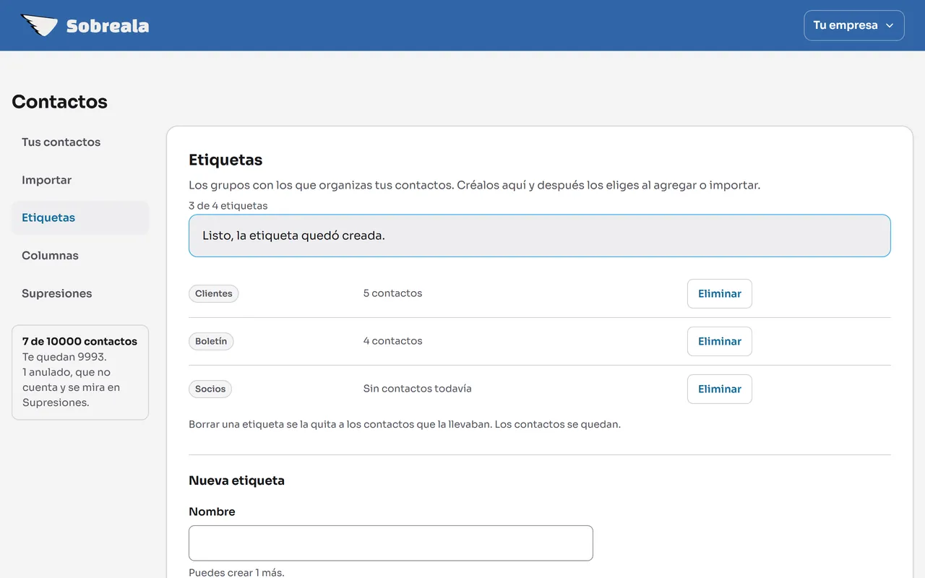This screenshot has height=578, width=925.
Task: Focus the Nombre input field
Action: point(391,543)
